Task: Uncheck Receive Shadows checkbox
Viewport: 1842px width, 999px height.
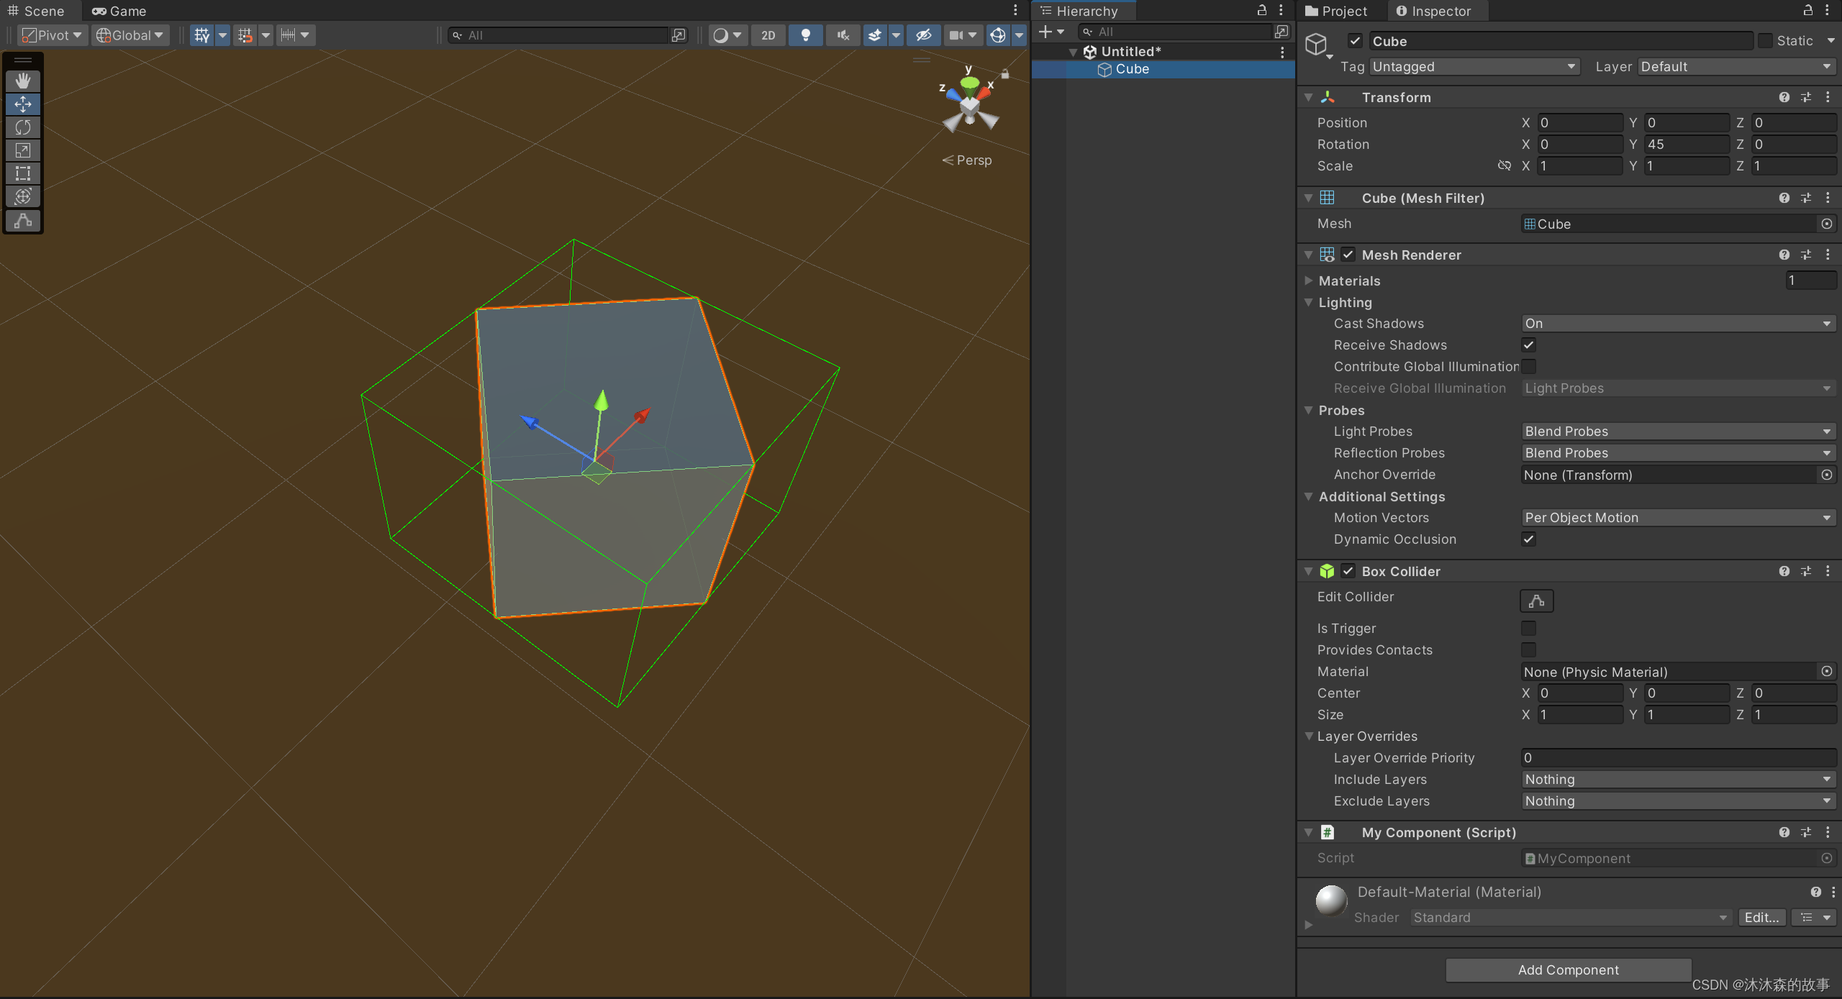Action: tap(1529, 345)
